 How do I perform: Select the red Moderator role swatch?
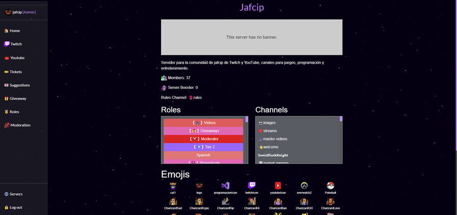coord(204,139)
